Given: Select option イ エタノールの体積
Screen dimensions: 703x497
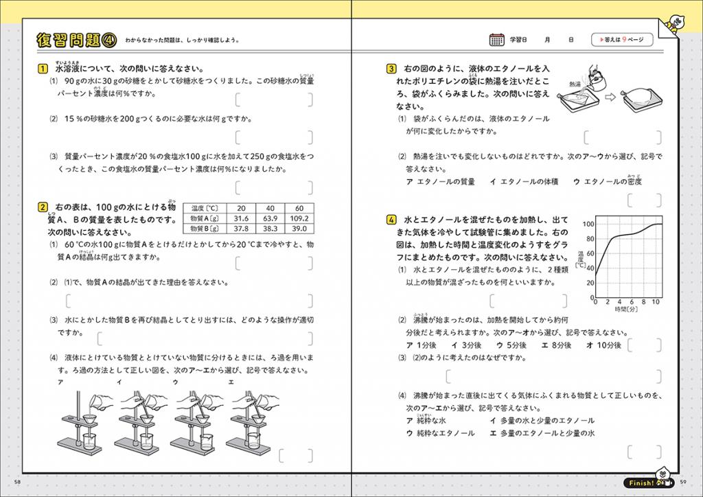Looking at the screenshot, I should 524,181.
